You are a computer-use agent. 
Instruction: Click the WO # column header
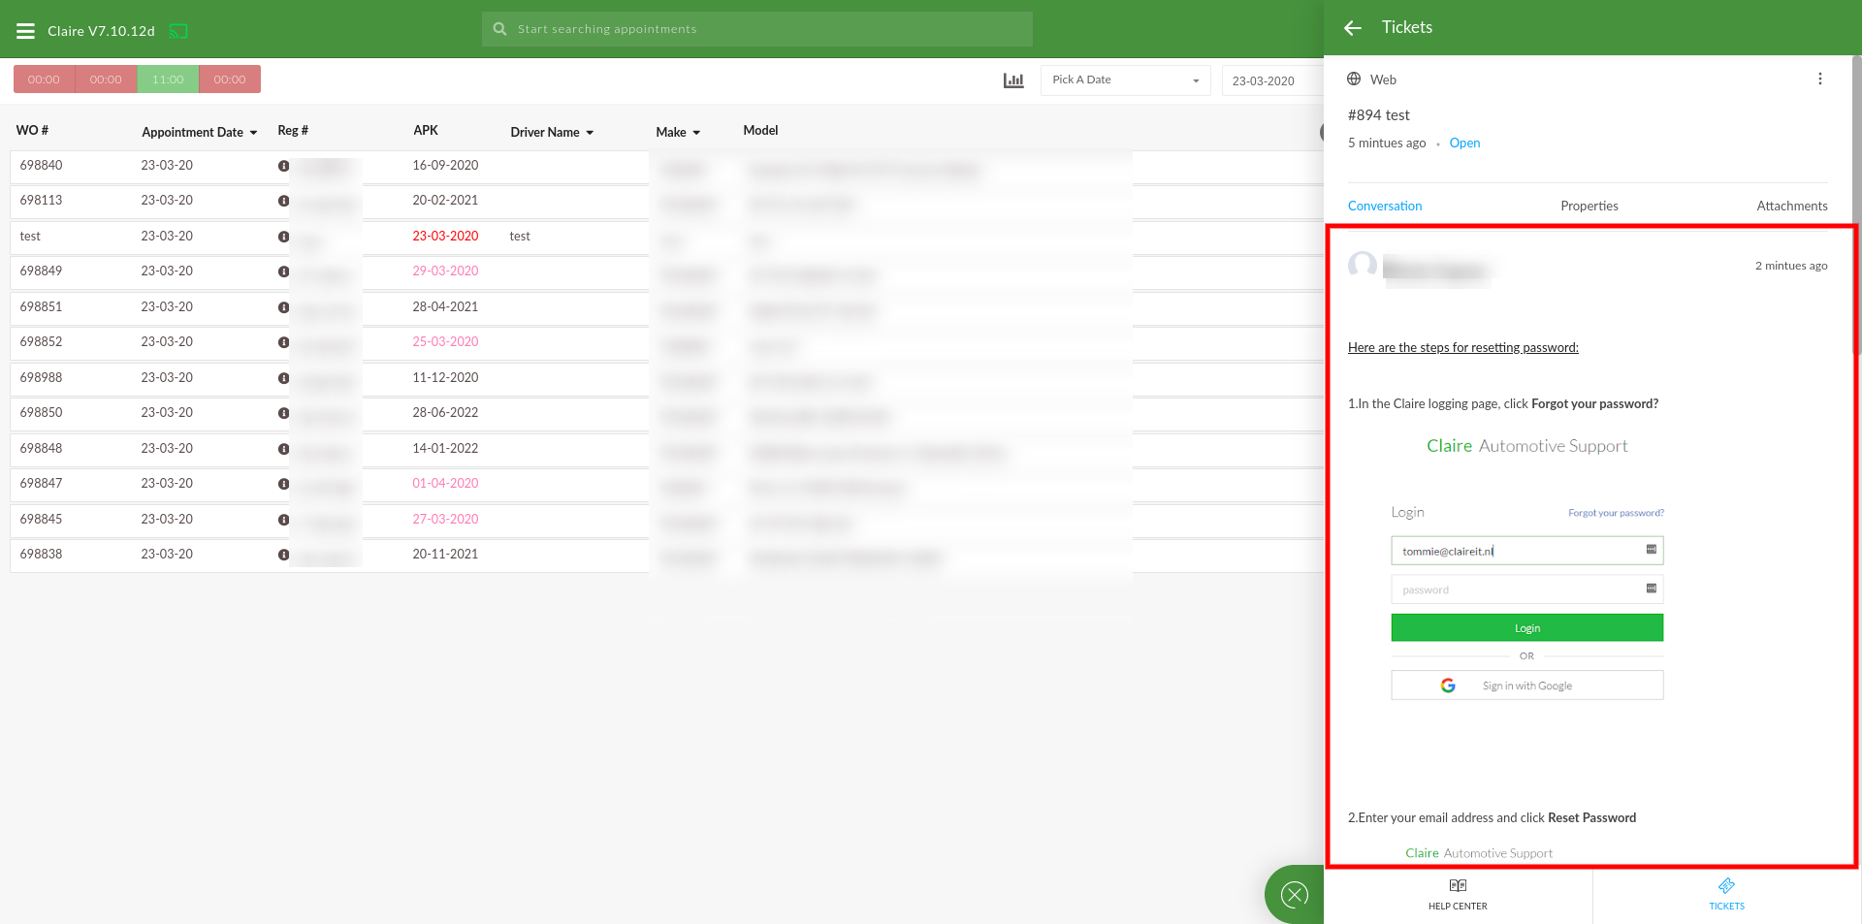pyautogui.click(x=32, y=130)
